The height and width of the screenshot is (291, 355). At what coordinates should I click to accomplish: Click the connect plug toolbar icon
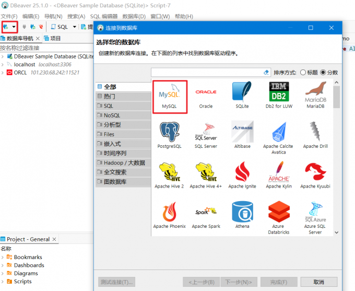click(24, 27)
